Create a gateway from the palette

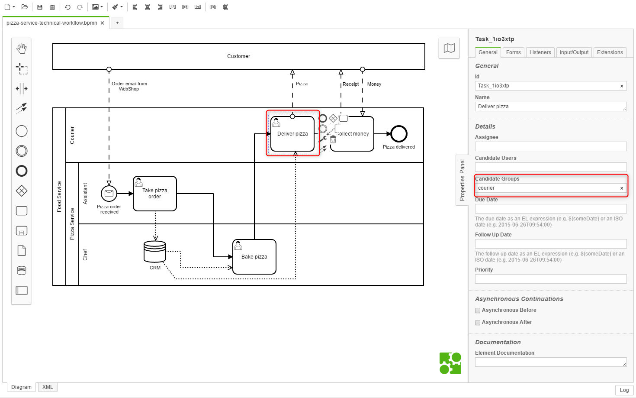(21, 191)
